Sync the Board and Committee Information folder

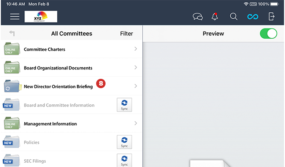point(124,105)
